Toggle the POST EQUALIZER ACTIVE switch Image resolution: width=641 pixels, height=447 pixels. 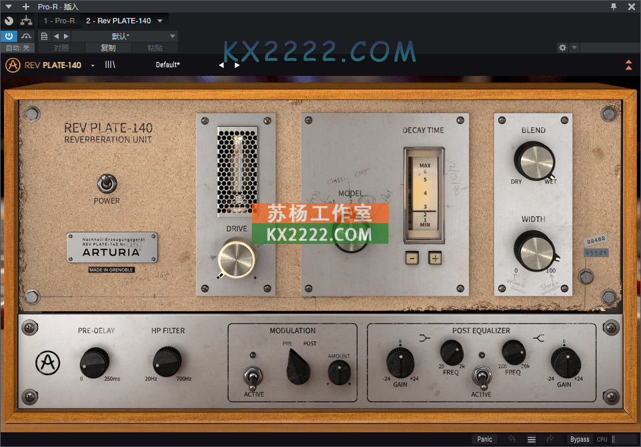click(482, 378)
